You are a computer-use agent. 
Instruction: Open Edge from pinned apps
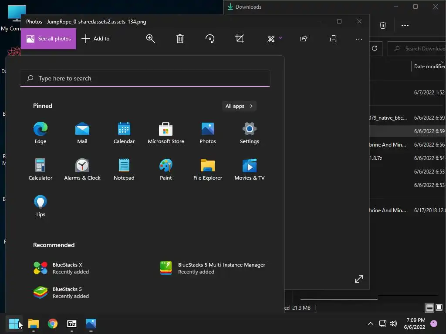pyautogui.click(x=41, y=133)
